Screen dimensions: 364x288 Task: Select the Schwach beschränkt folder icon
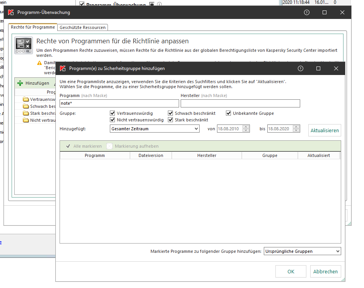pos(26,106)
